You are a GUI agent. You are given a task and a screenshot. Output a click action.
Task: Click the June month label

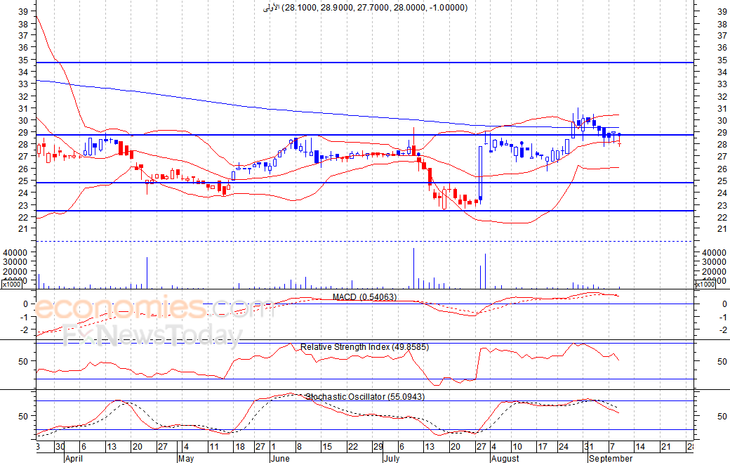(x=280, y=458)
